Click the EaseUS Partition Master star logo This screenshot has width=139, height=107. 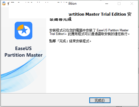(x=23, y=31)
